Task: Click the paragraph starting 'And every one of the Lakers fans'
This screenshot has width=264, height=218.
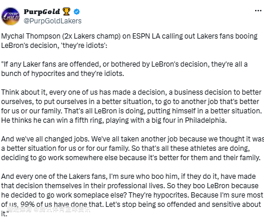Action: click(x=132, y=195)
